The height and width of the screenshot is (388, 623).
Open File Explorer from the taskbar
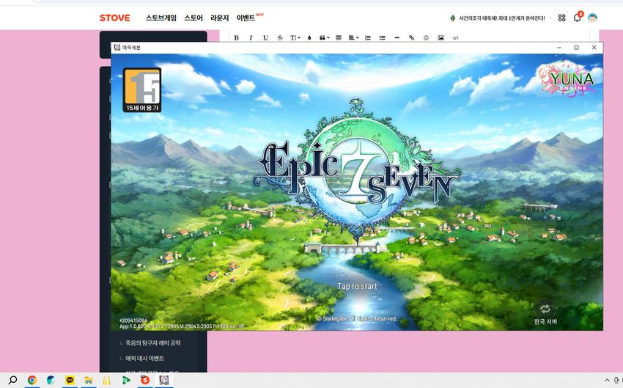pos(88,380)
